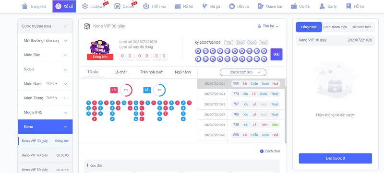Click the 773 result value
384x173 pixels.
point(236,94)
